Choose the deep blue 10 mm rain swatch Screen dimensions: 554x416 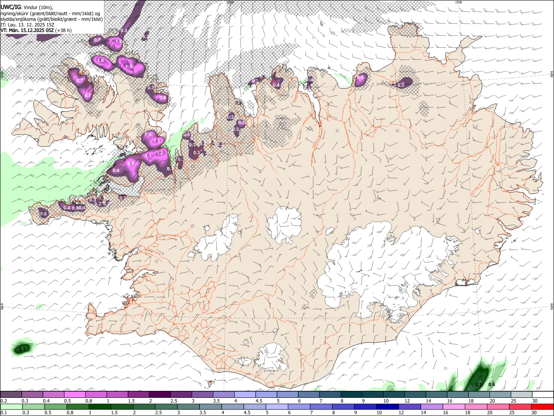pos(387,407)
